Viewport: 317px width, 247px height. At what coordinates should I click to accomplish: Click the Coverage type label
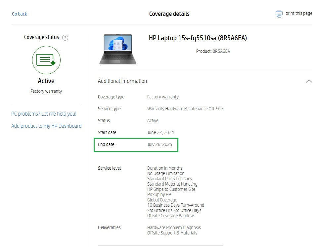111,97
